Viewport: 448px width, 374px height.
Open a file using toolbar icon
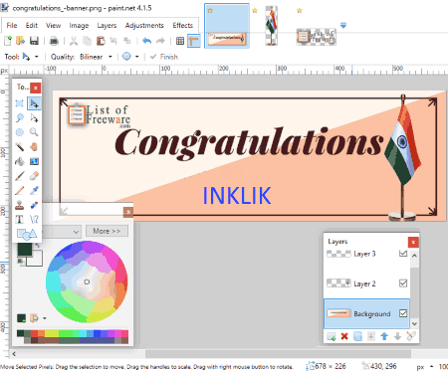21,41
